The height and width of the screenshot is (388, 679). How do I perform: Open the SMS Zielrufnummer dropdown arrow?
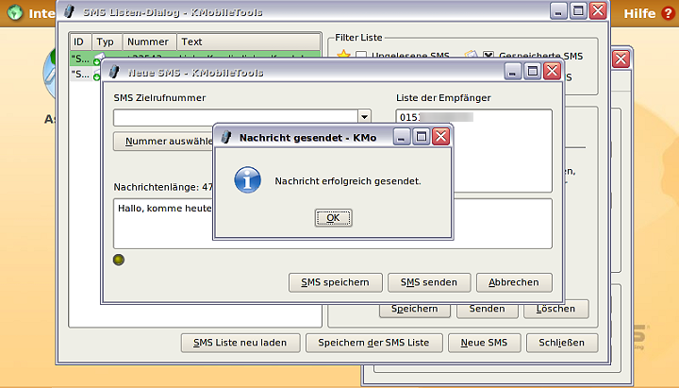pos(364,117)
